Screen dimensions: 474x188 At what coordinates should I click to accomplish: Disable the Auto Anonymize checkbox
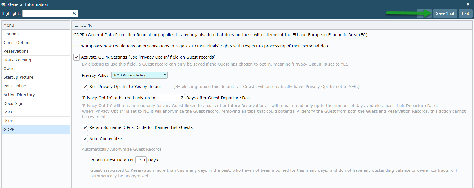pos(85,139)
